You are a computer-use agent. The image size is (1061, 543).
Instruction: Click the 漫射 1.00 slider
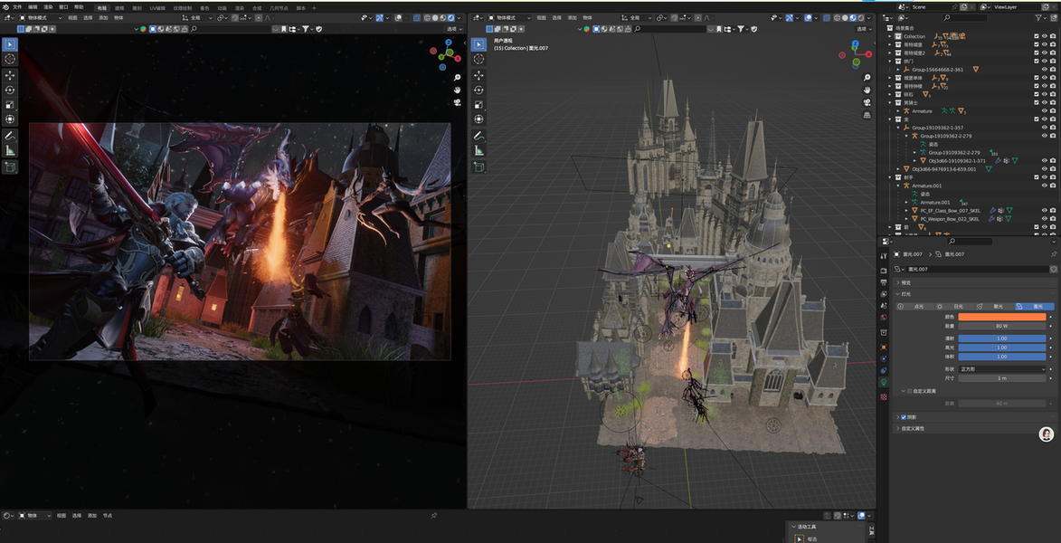[1003, 338]
